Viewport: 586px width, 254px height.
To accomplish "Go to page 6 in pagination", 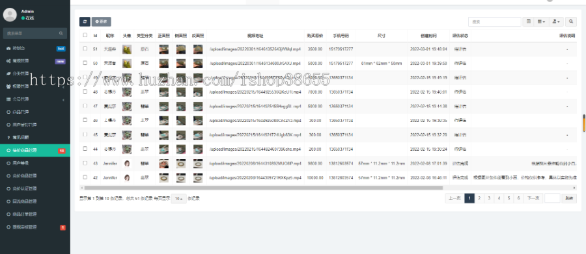I will click(x=518, y=198).
